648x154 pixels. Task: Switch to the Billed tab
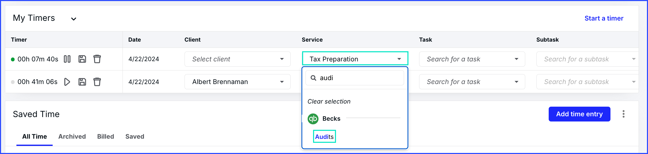tap(106, 137)
